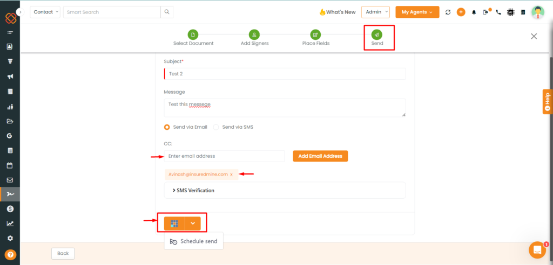Open the G icon in the sidebar

pos(10,136)
